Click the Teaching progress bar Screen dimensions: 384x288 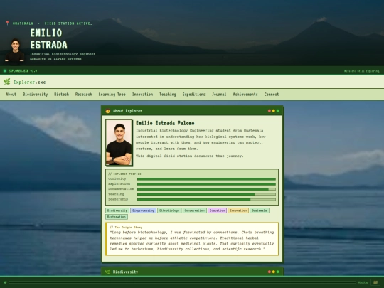click(x=206, y=194)
